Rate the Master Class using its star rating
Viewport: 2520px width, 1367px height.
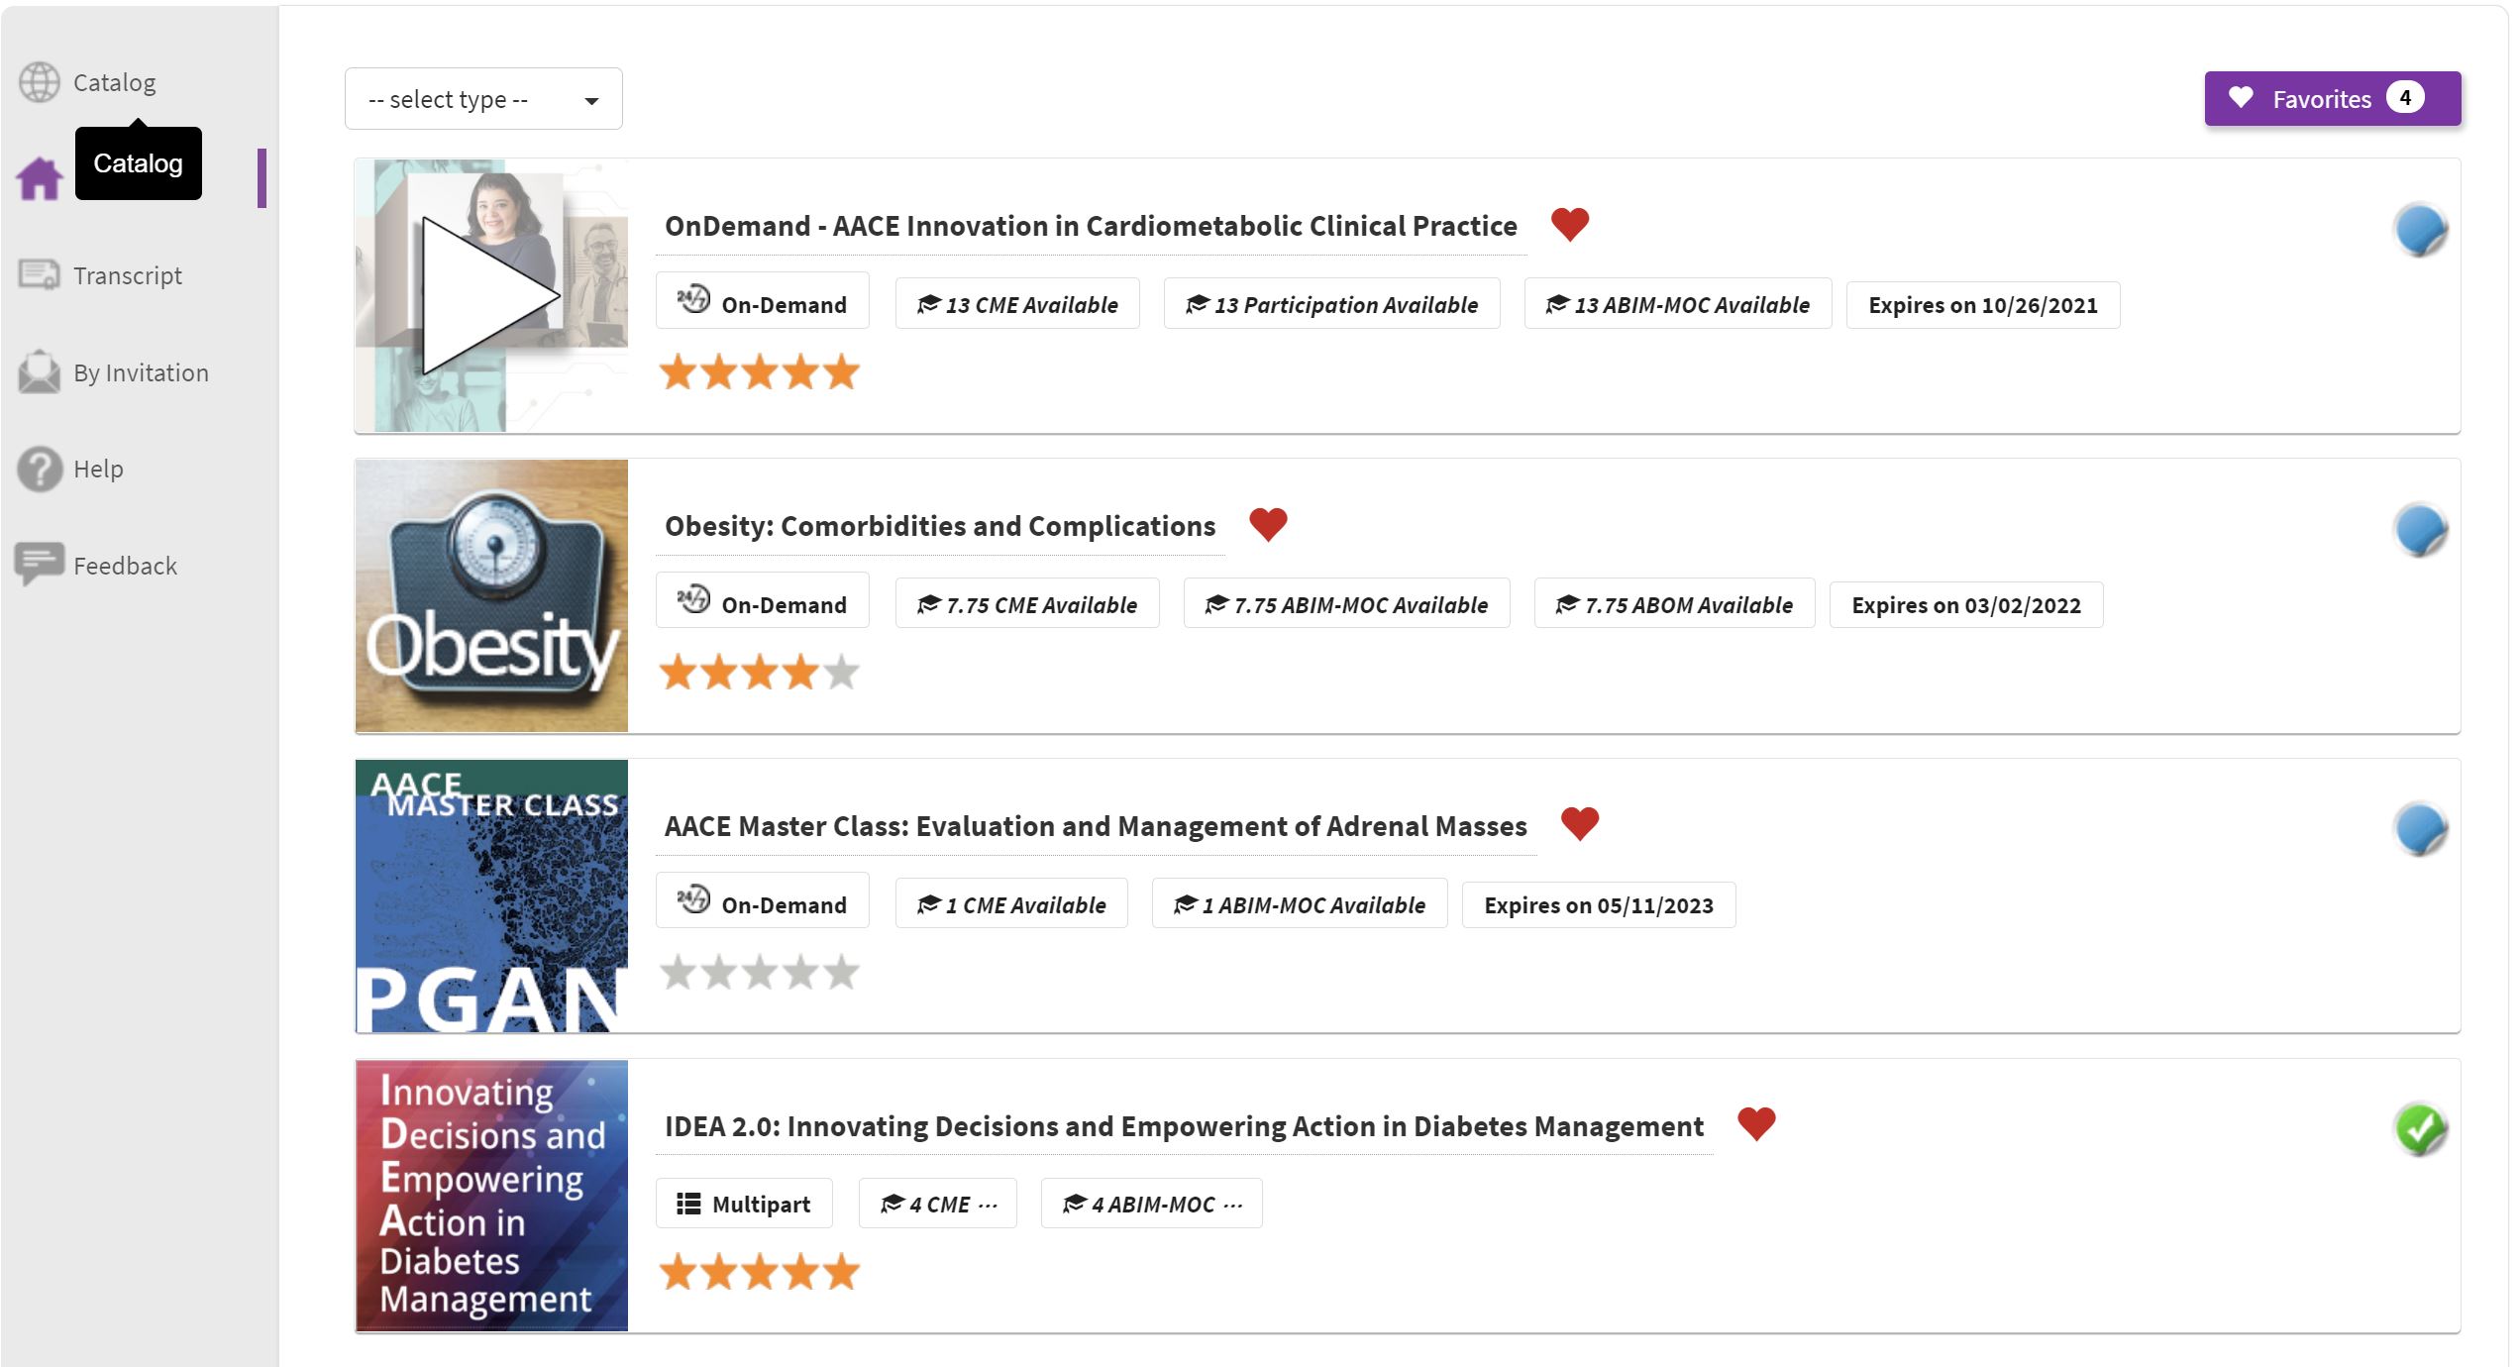tap(759, 972)
